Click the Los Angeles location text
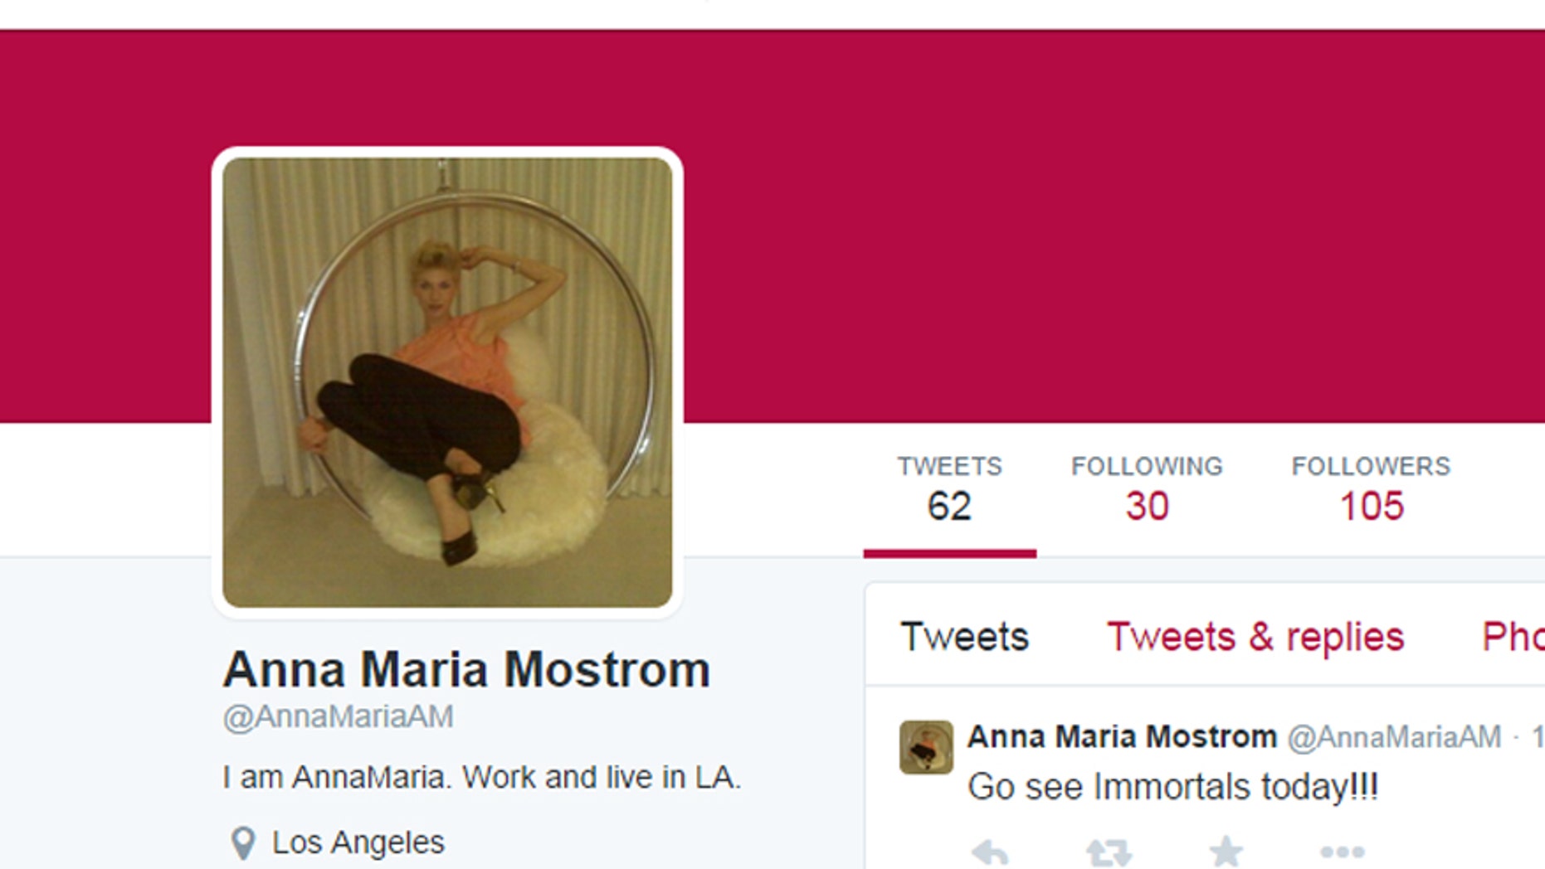This screenshot has height=869, width=1545. click(x=358, y=842)
